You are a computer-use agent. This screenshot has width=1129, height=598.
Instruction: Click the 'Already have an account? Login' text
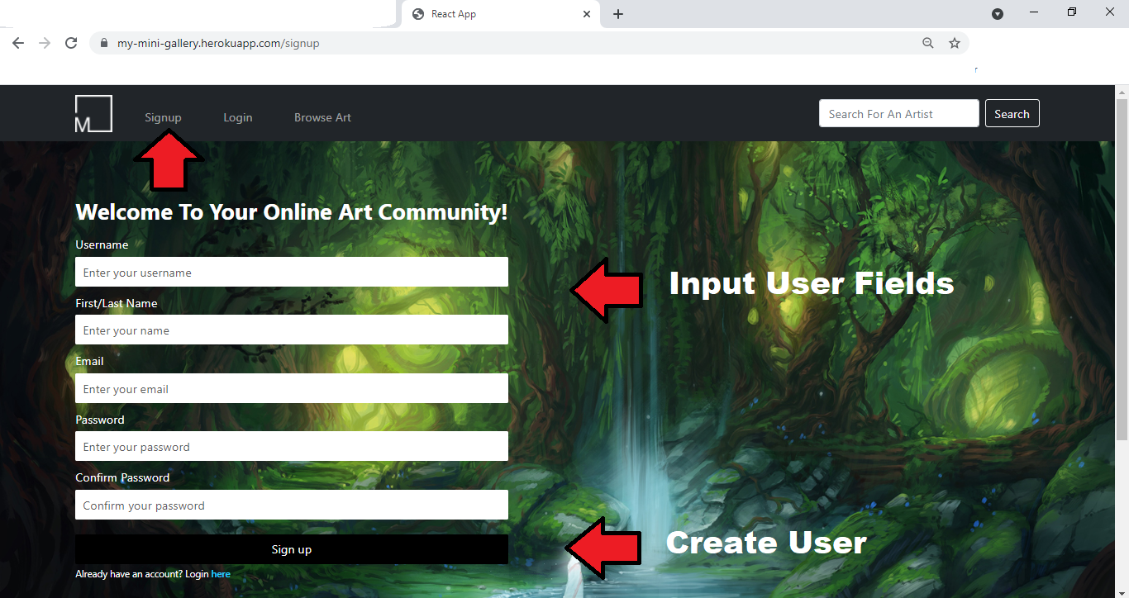(x=142, y=574)
